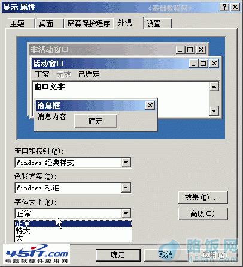
Task: Choose 大 font size option
Action: [x=73, y=238]
